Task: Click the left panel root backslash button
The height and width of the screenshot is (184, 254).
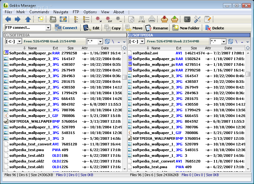Action: pyautogui.click(x=113, y=42)
